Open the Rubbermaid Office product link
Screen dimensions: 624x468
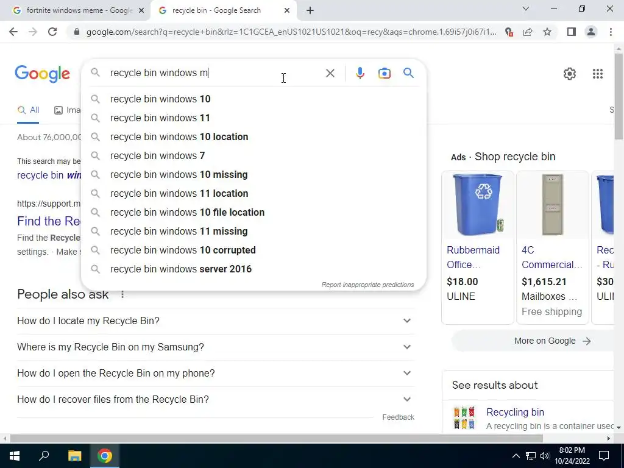[473, 258]
